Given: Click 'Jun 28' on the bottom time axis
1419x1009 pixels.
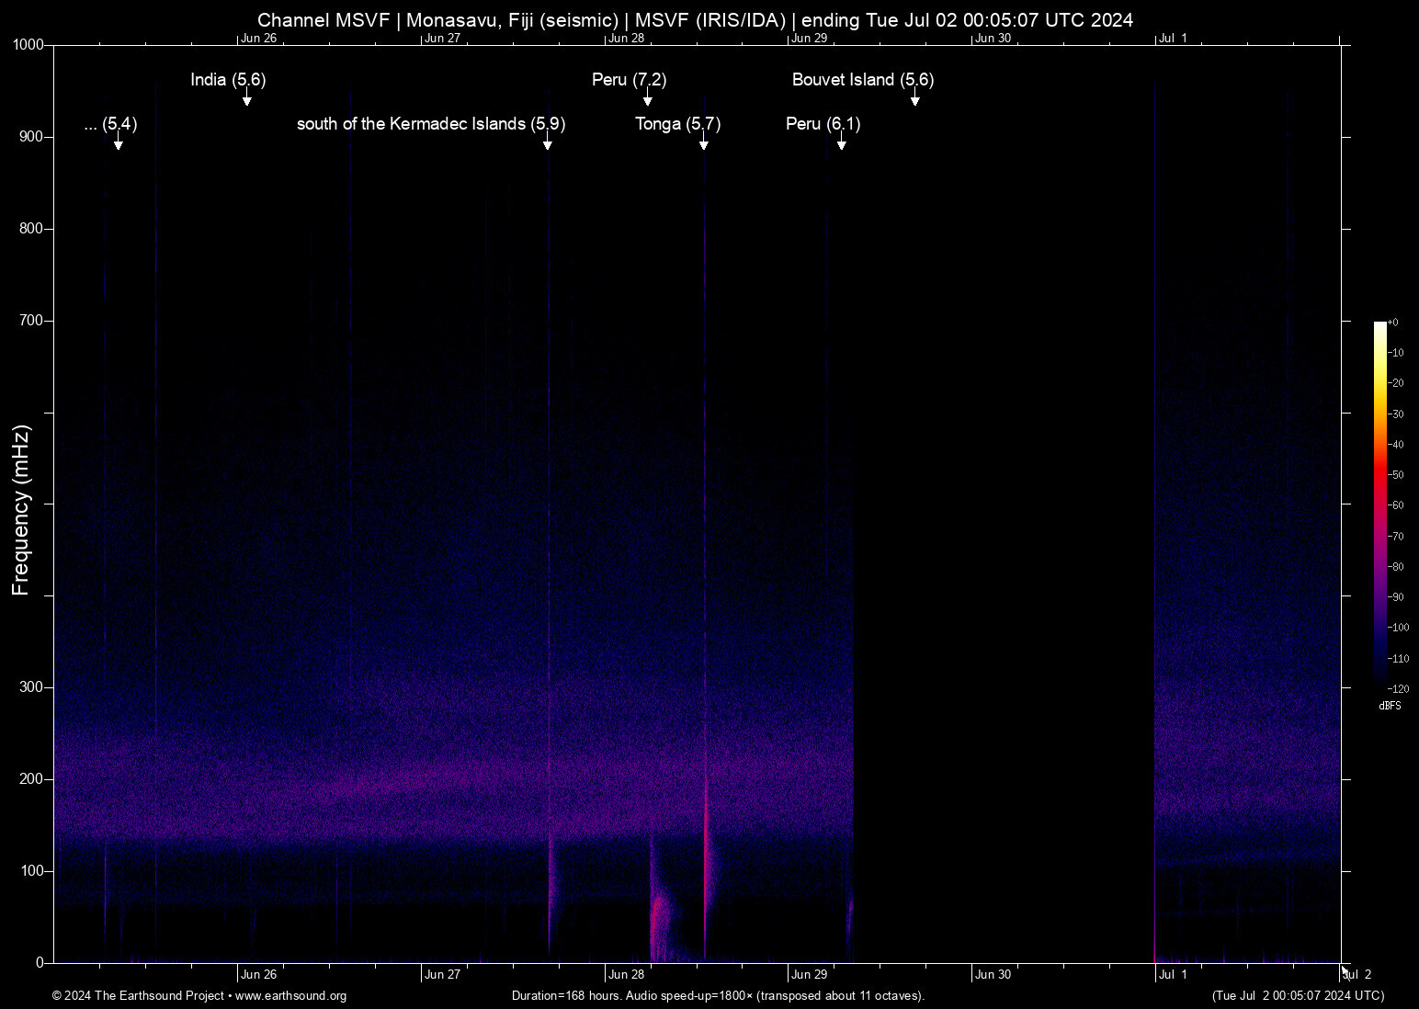Looking at the screenshot, I should (626, 975).
